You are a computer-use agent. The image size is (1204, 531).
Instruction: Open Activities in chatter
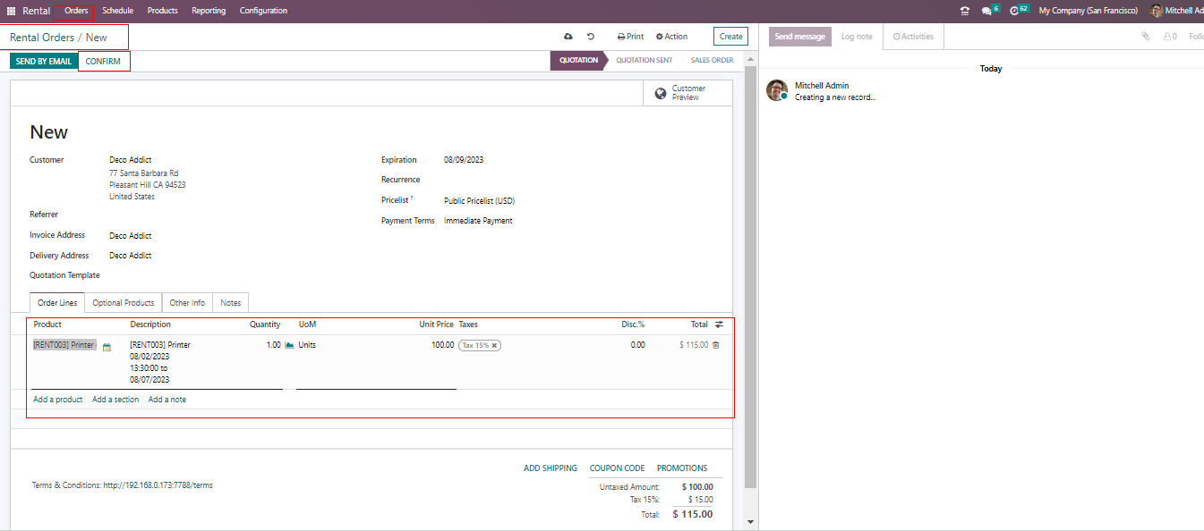(x=913, y=37)
